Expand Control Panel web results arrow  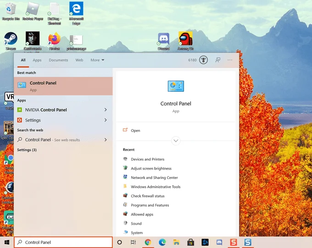(x=106, y=140)
